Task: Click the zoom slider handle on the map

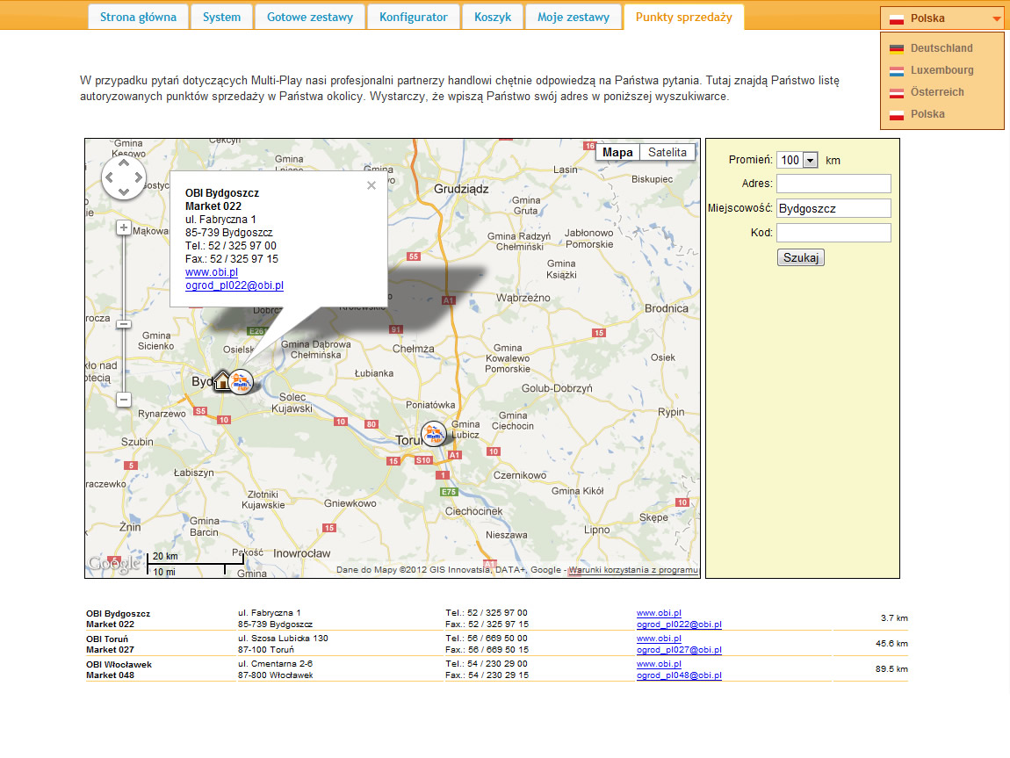Action: click(x=124, y=324)
